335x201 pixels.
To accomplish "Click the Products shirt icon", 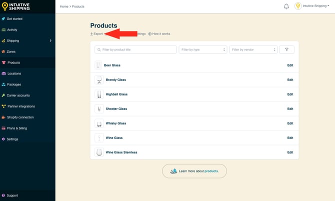I will point(3,62).
